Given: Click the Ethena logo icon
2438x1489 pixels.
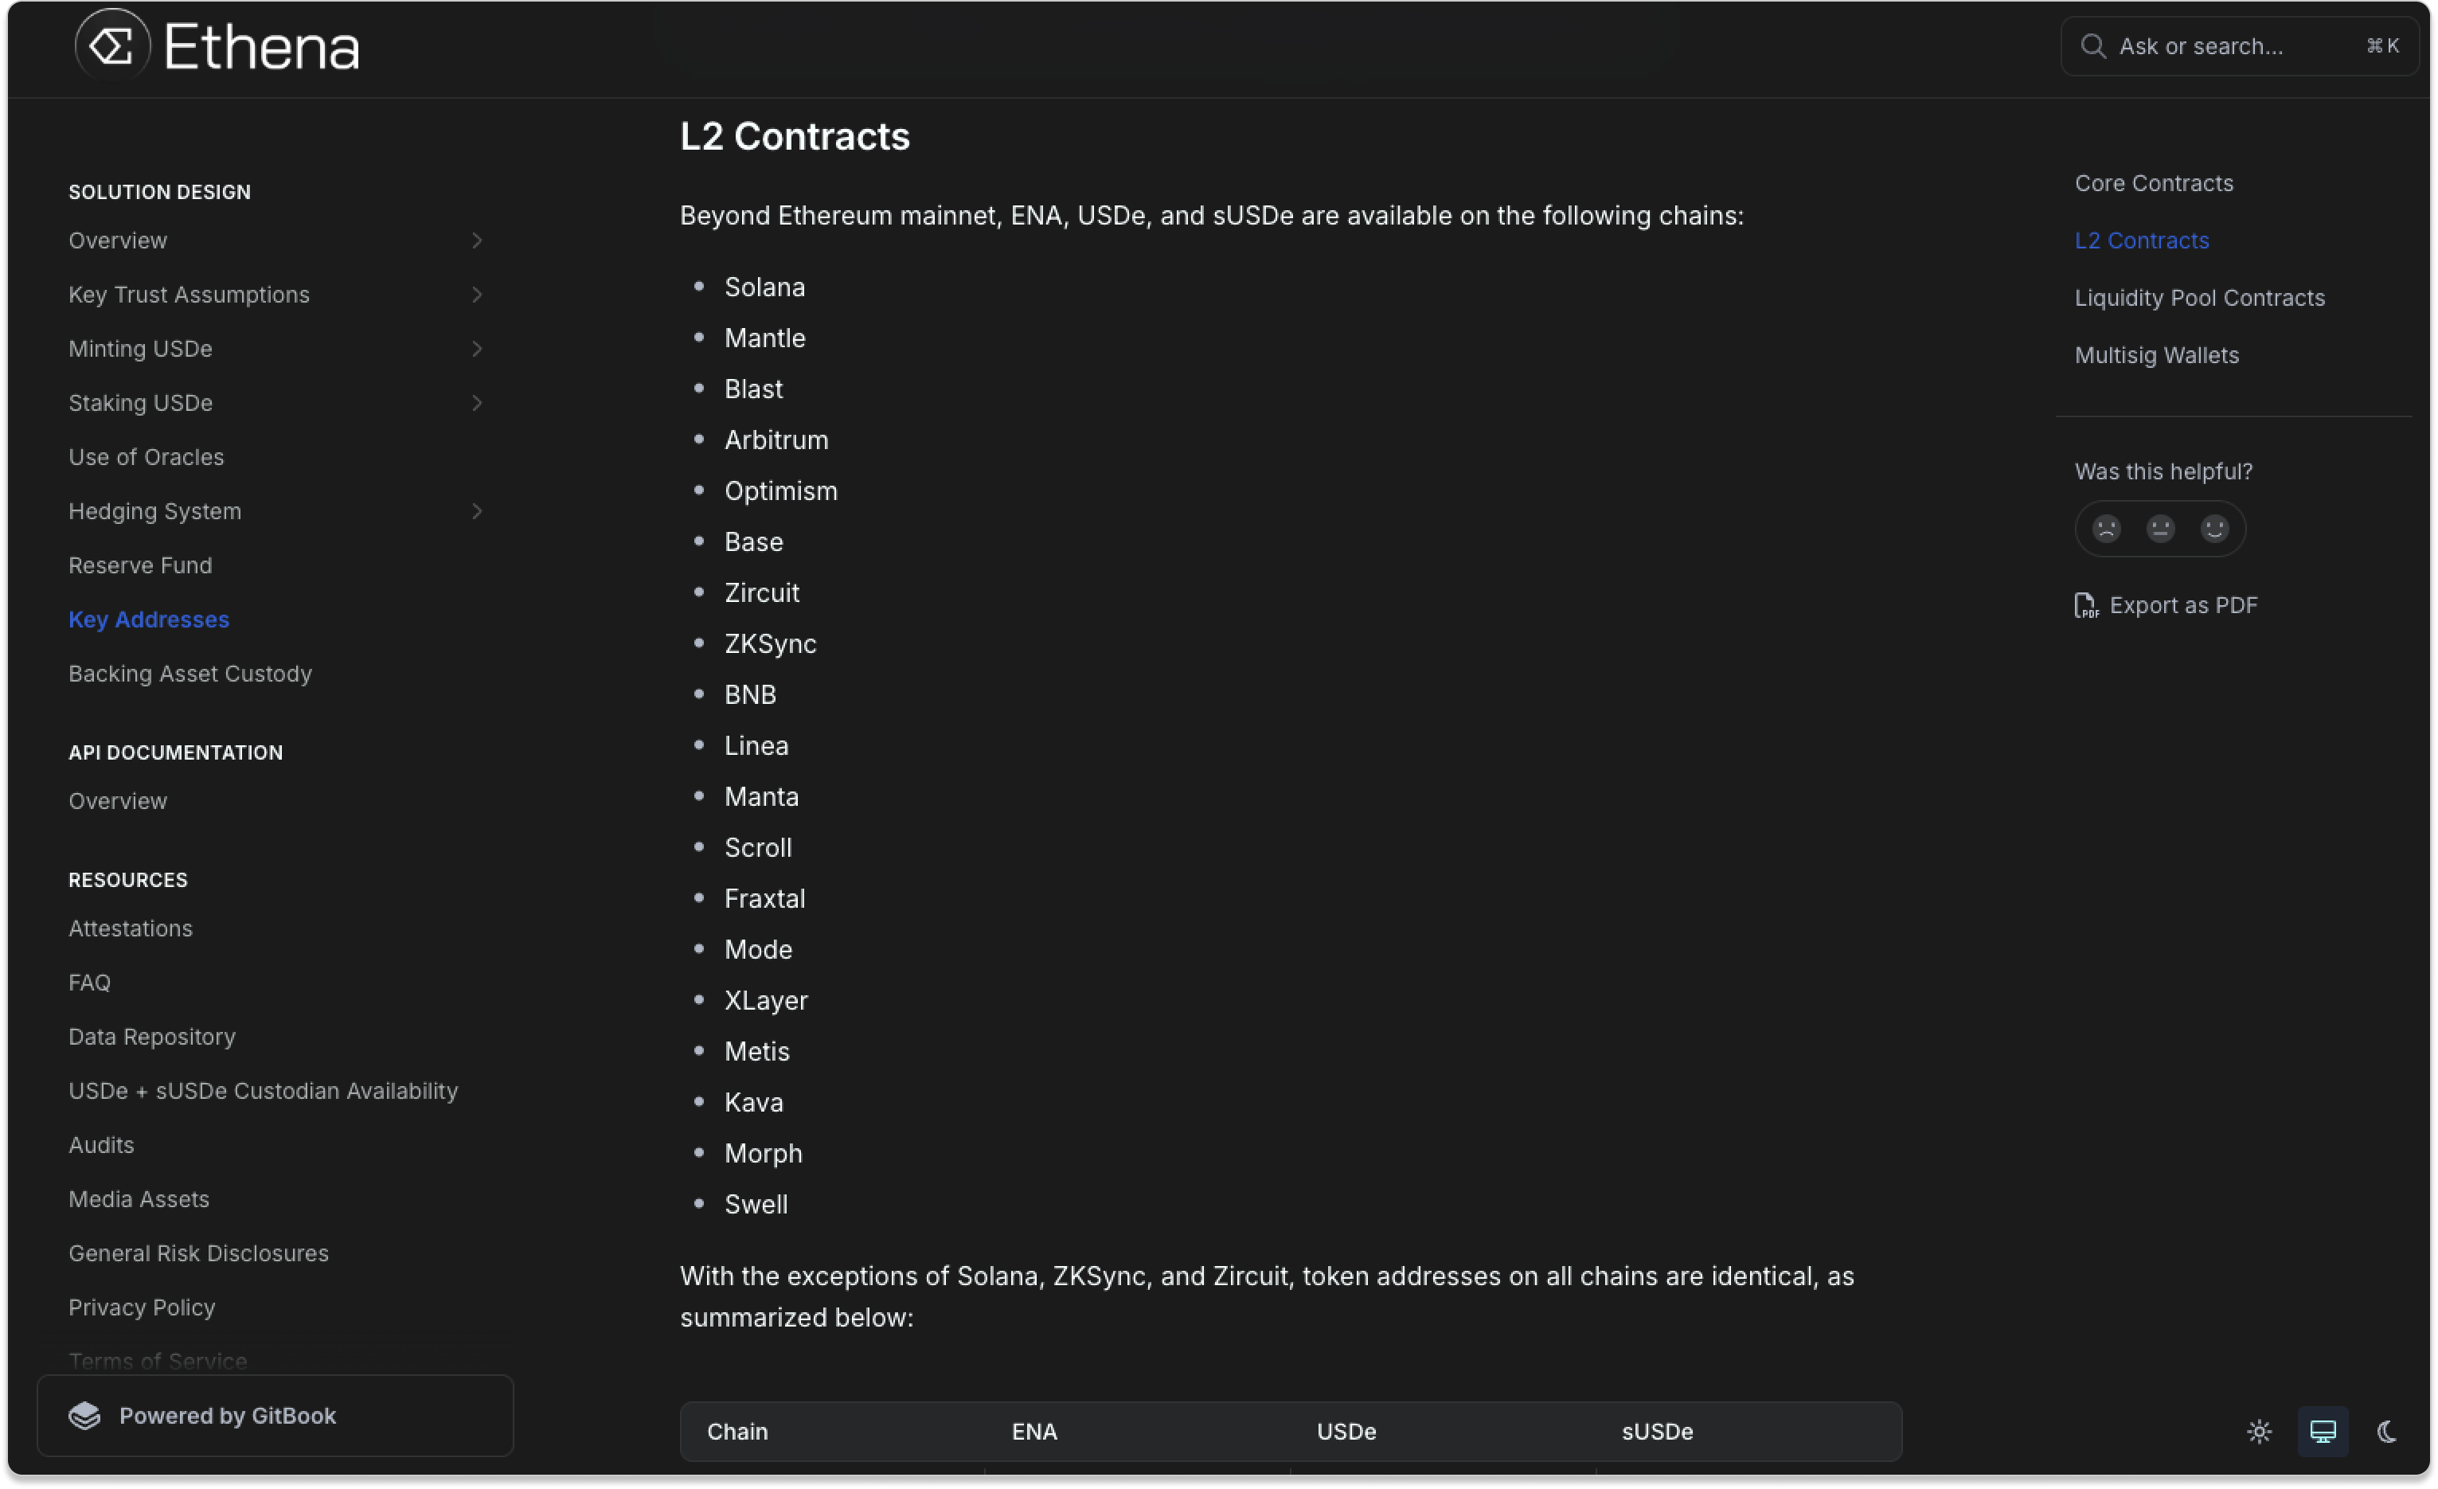Looking at the screenshot, I should point(113,45).
